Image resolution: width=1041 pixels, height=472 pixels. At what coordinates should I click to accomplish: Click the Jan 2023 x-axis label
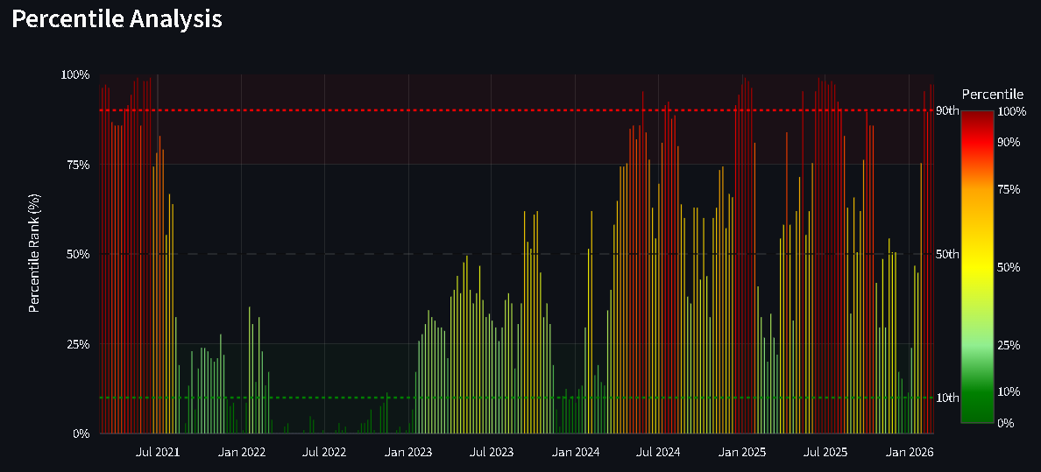407,452
